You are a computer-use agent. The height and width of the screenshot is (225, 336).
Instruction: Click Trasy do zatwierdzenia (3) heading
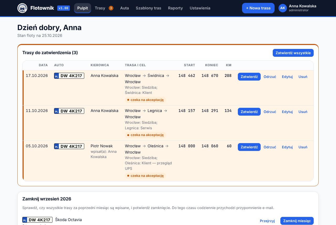(x=50, y=53)
